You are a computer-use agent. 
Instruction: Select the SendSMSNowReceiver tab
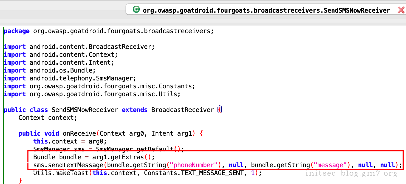coord(266,10)
